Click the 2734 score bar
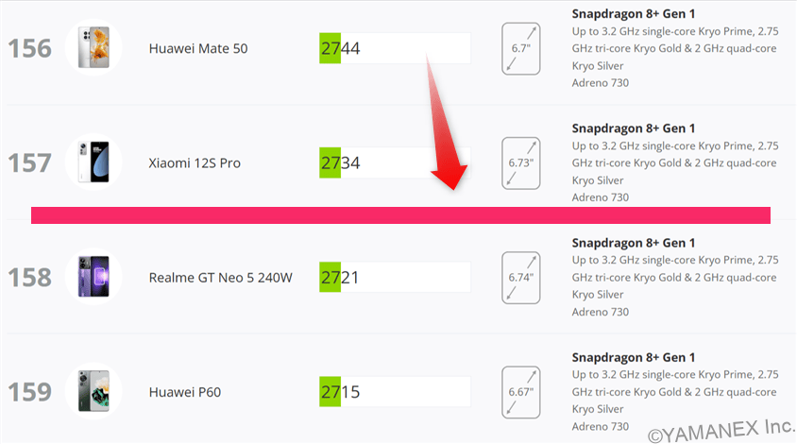Image resolution: width=797 pixels, height=444 pixels. 394,162
